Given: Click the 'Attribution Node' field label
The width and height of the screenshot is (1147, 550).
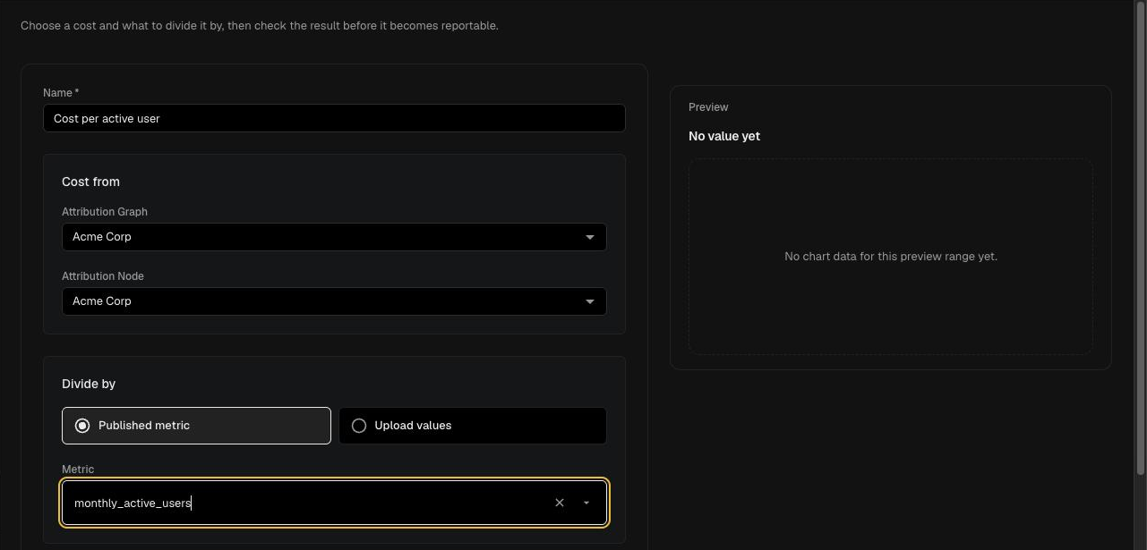Looking at the screenshot, I should pyautogui.click(x=103, y=276).
